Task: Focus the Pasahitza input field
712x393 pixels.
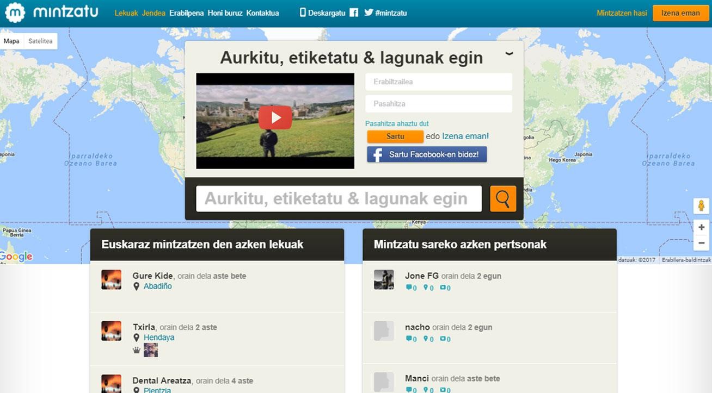Action: [439, 104]
